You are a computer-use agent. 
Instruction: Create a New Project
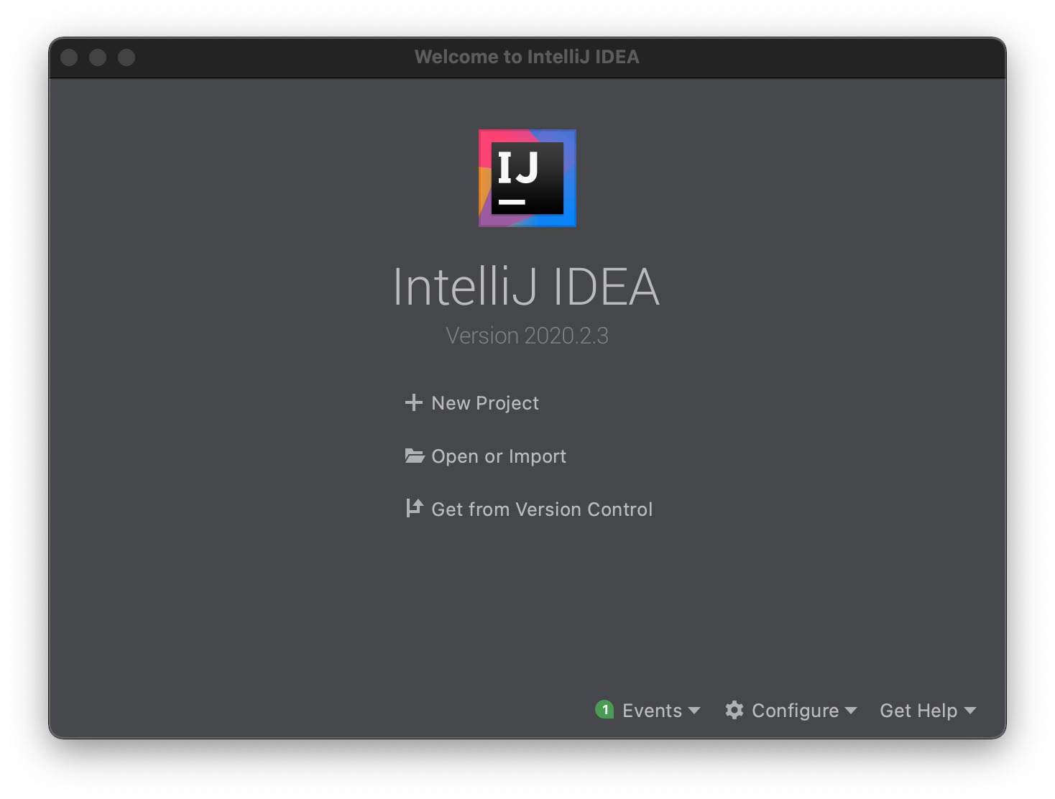(x=485, y=403)
